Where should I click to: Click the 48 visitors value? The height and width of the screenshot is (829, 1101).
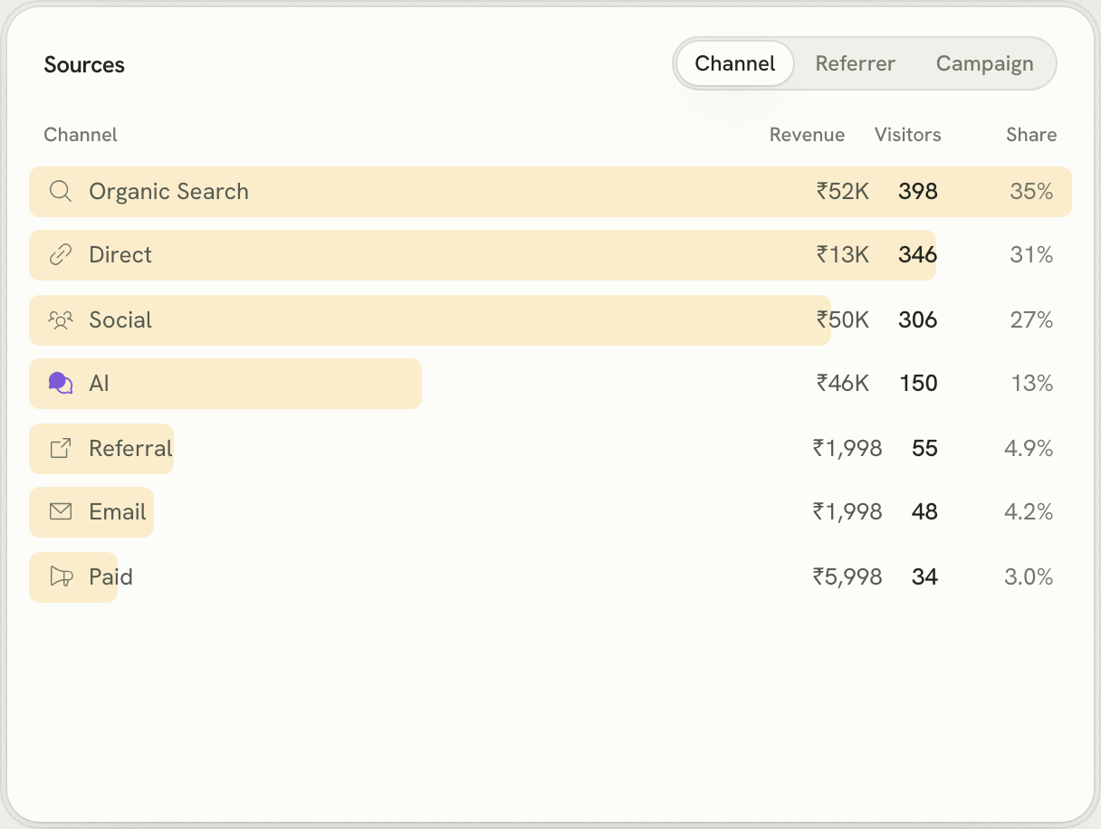(x=924, y=512)
